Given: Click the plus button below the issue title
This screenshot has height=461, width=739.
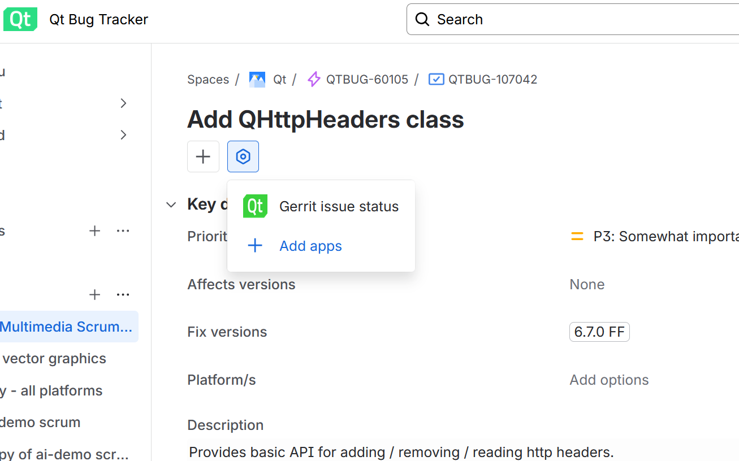Looking at the screenshot, I should click(x=203, y=156).
